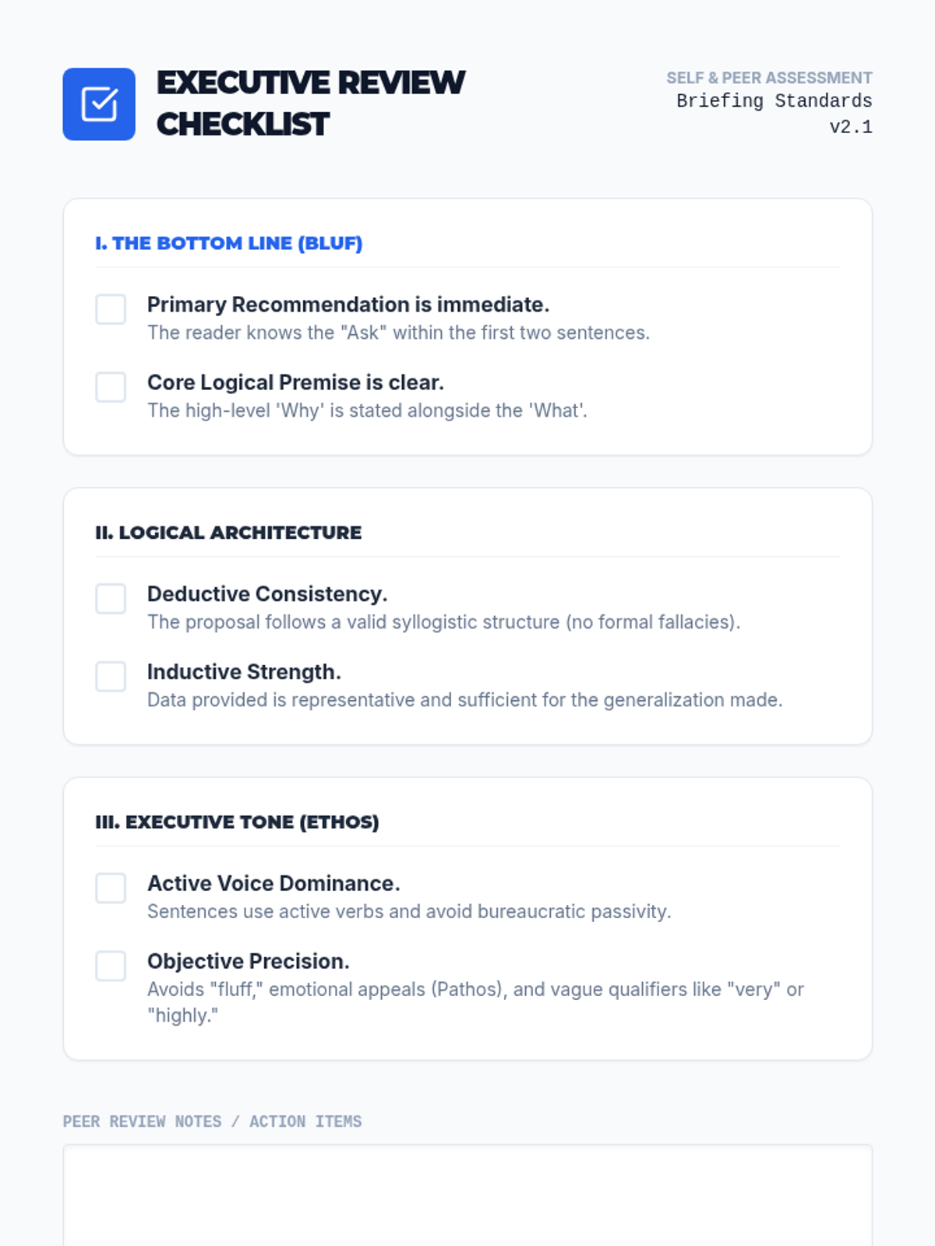Viewport: 935px width, 1246px height.
Task: Mark the Inductive Strength checkbox
Action: (111, 677)
